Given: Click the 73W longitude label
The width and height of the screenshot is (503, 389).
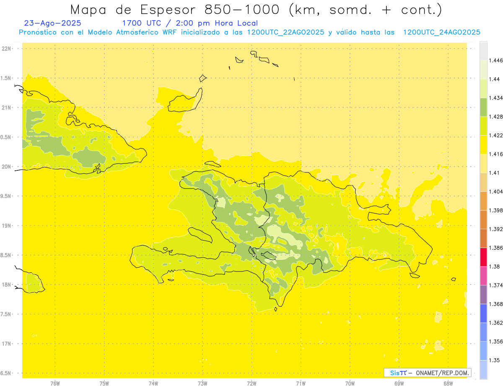Looking at the screenshot, I should pos(202,383).
